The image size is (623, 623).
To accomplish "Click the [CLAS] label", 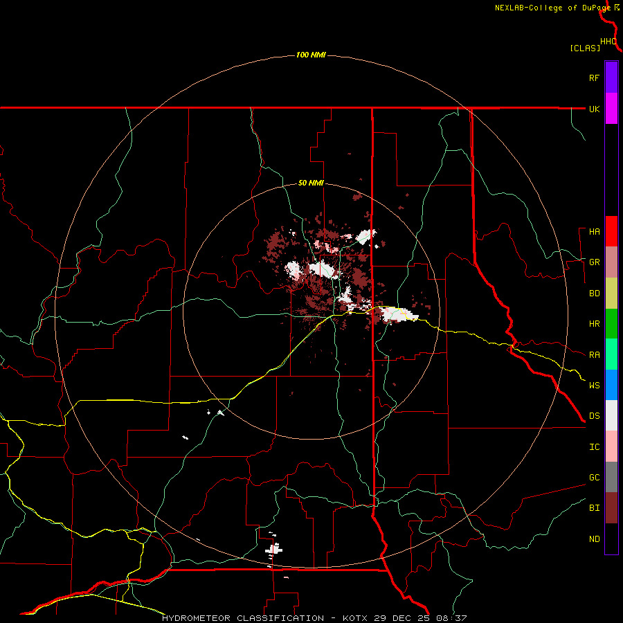I will [x=585, y=48].
